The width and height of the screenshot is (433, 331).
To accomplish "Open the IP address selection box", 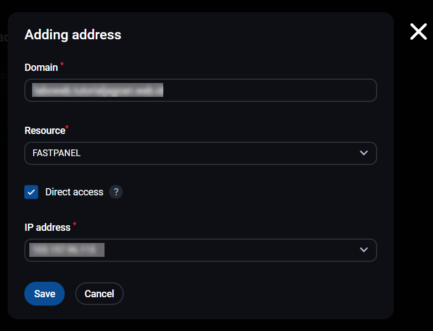I will [x=201, y=250].
